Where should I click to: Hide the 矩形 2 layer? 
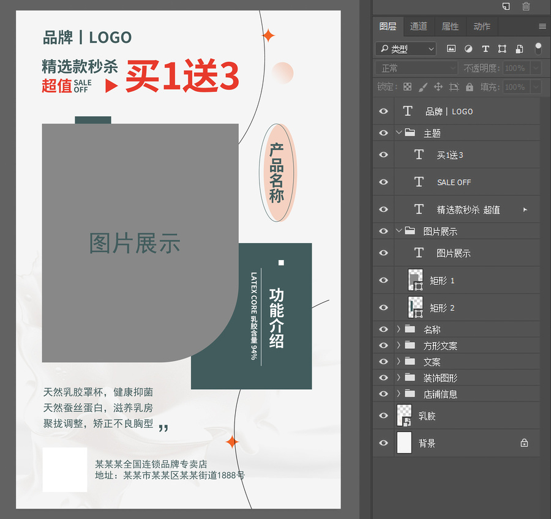[383, 307]
